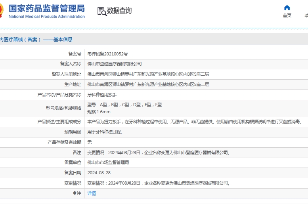Image resolution: width=308 pixels, height=204 pixels.
Task: Click the 备案人名称 field label
Action: tap(71, 64)
